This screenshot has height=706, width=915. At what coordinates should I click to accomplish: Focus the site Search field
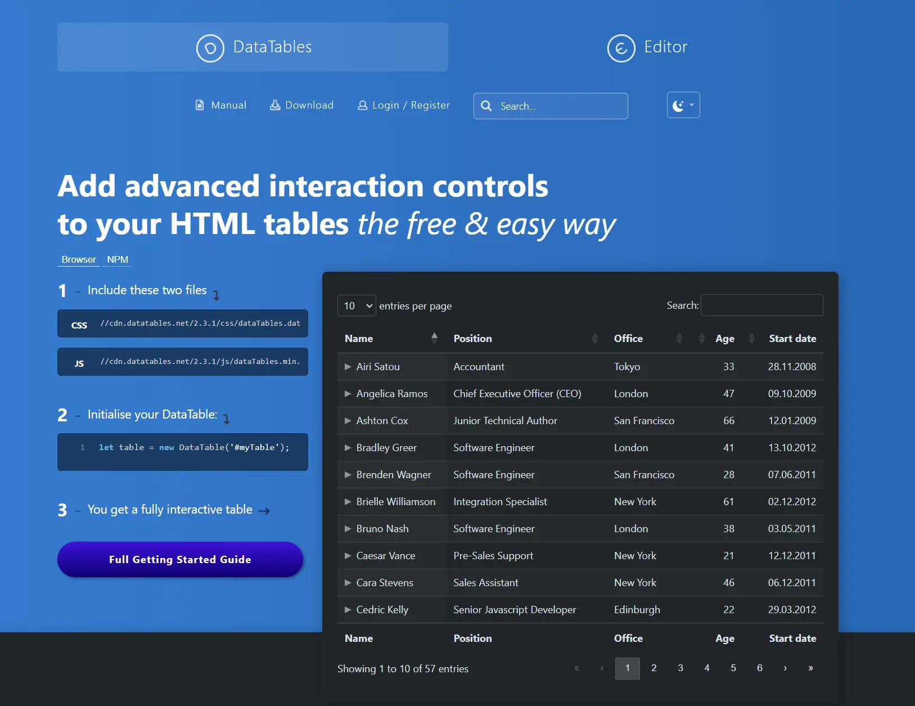pos(551,106)
